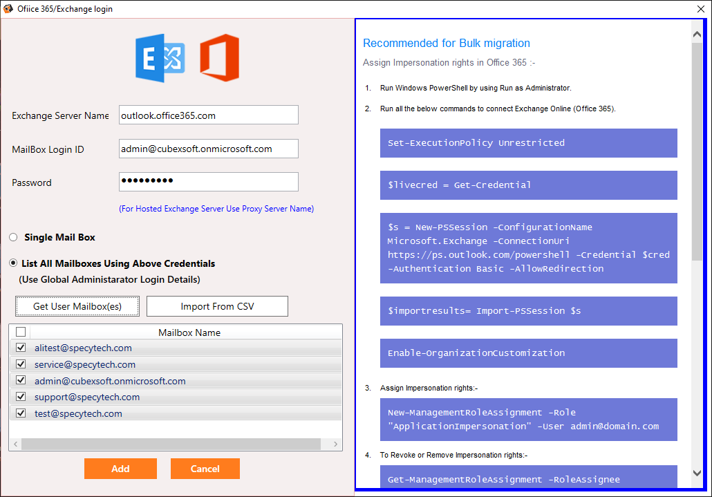This screenshot has height=497, width=712.
Task: Uncheck alitest@specytech.com mailbox
Action: click(21, 348)
